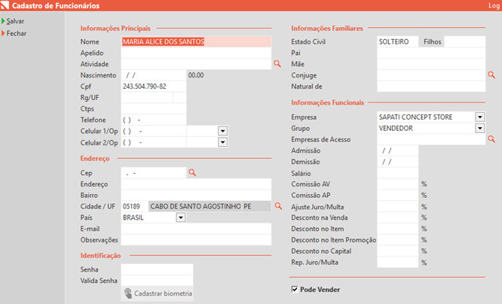Click the Comissão AP percent field
Screen dimensions: 502x304
[x=398, y=196]
